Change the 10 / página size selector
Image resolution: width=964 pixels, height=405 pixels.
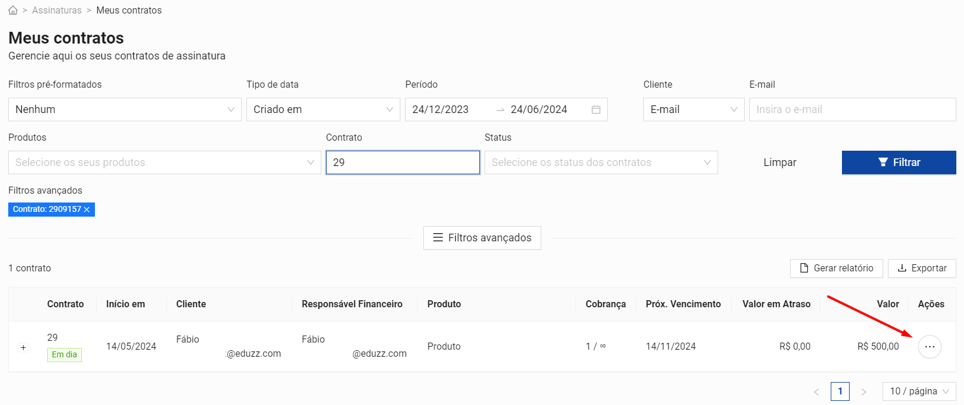coord(919,391)
